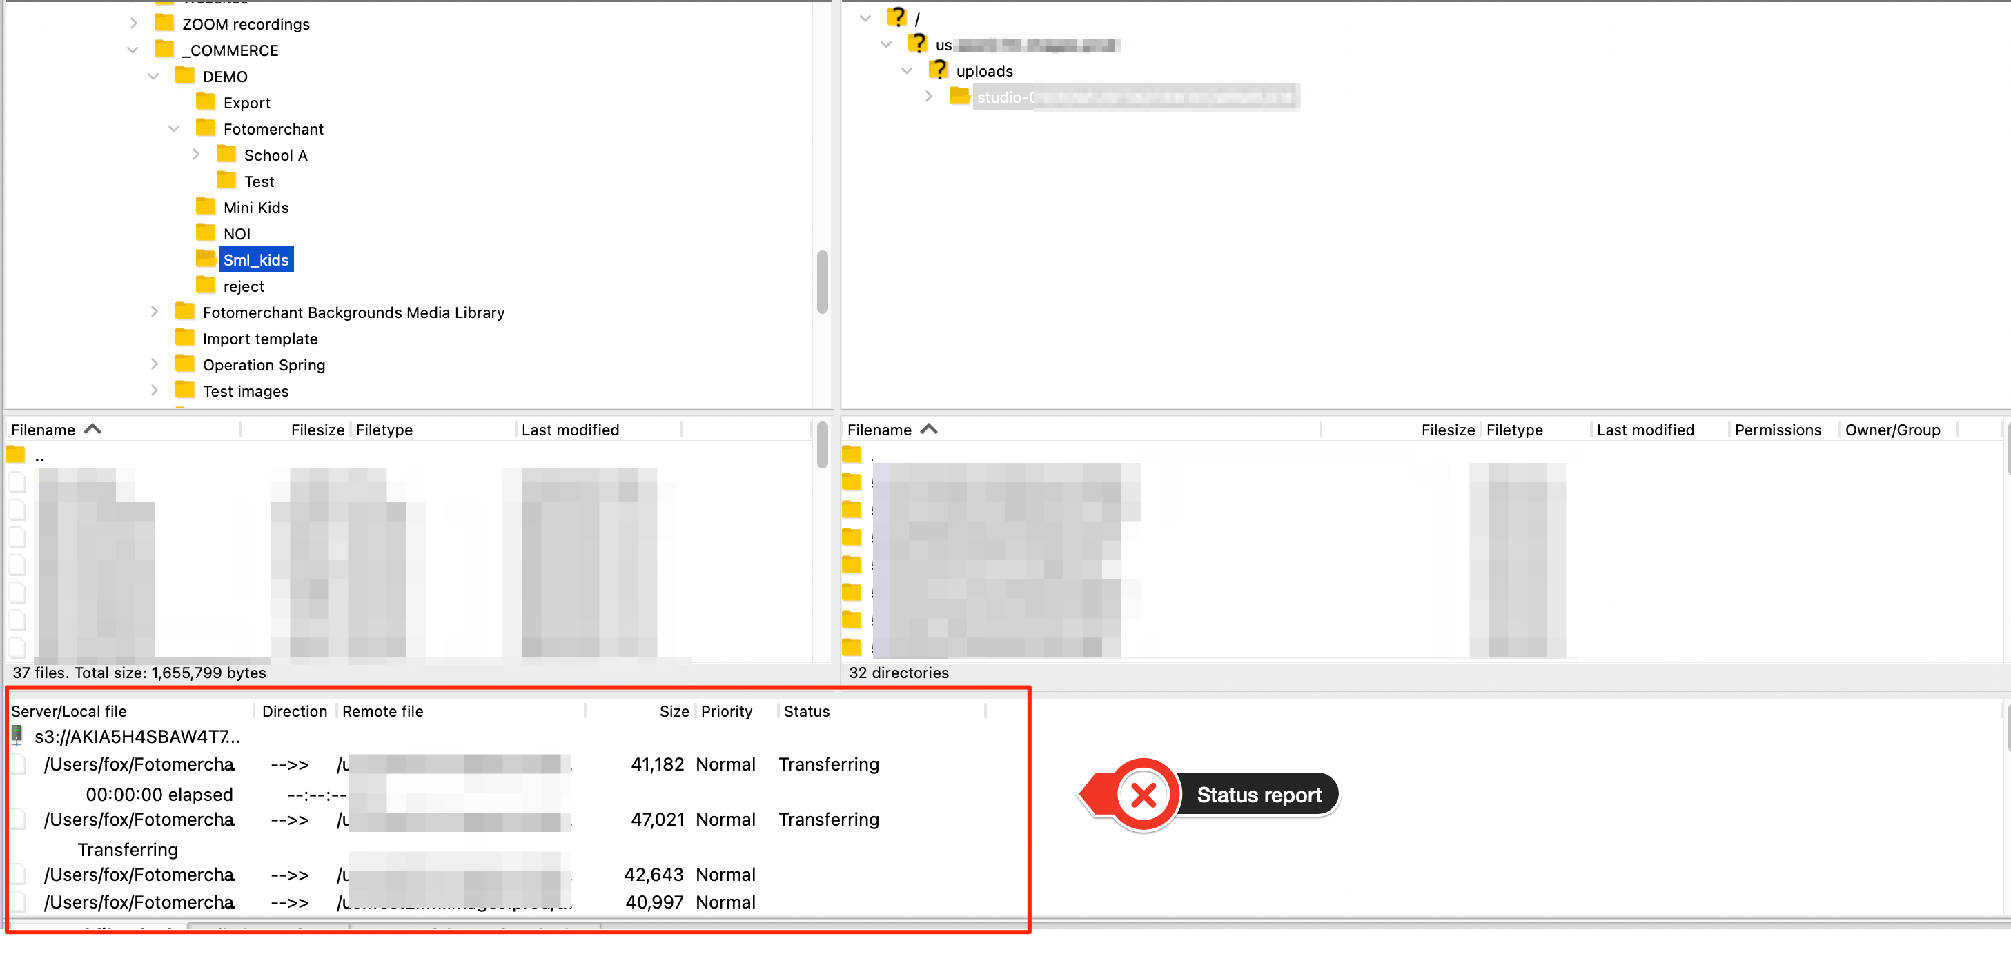Select the studio- remote folder icon
The image size is (2011, 963).
[959, 96]
